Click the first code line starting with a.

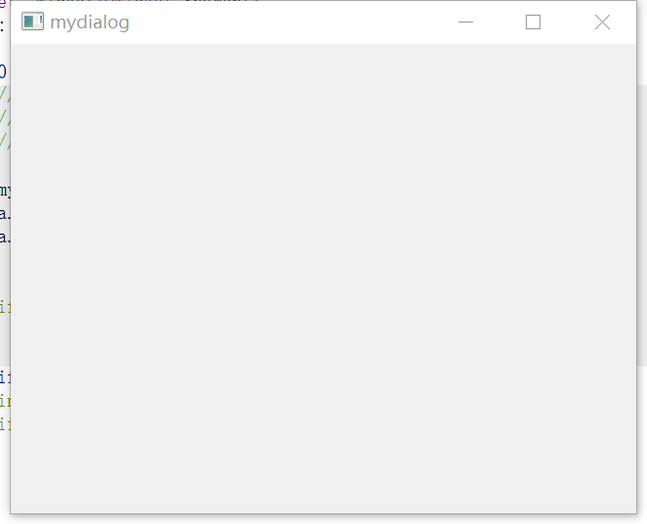click(5, 214)
